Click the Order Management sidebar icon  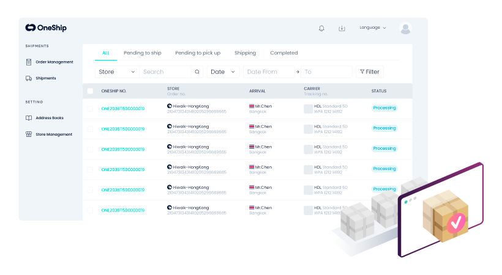pyautogui.click(x=29, y=62)
